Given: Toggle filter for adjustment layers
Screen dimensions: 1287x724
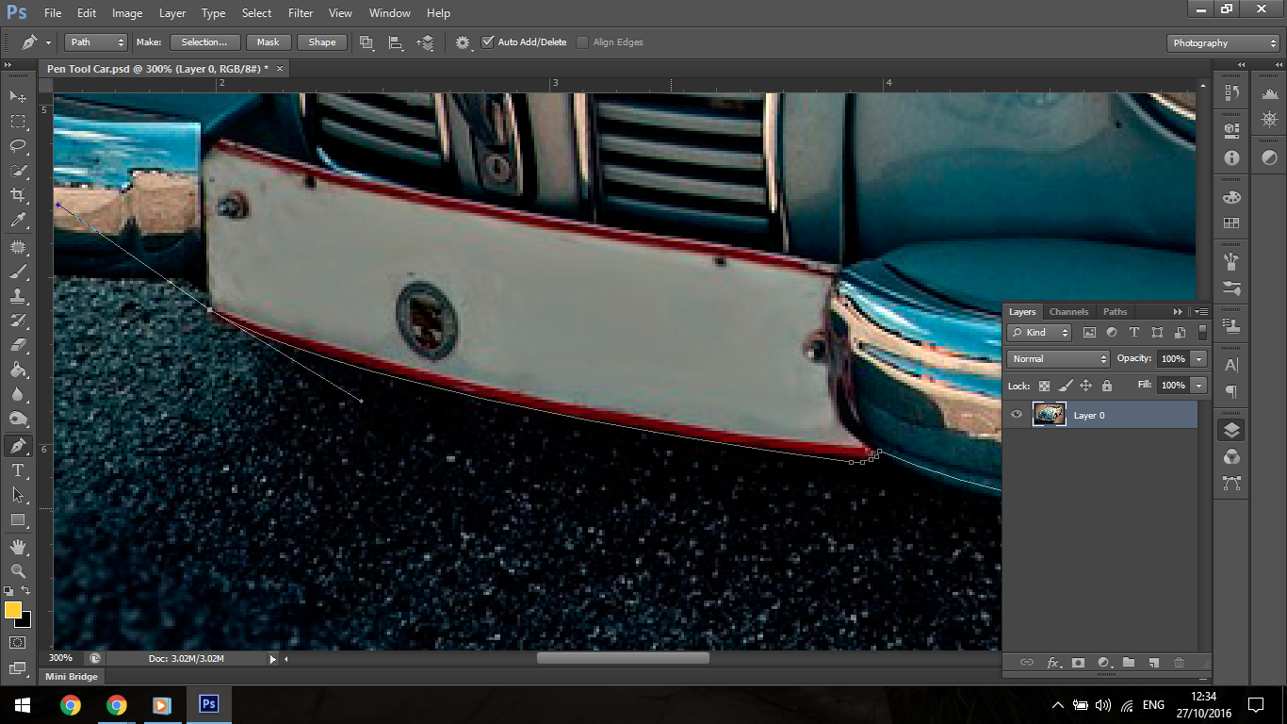Looking at the screenshot, I should click(1112, 333).
